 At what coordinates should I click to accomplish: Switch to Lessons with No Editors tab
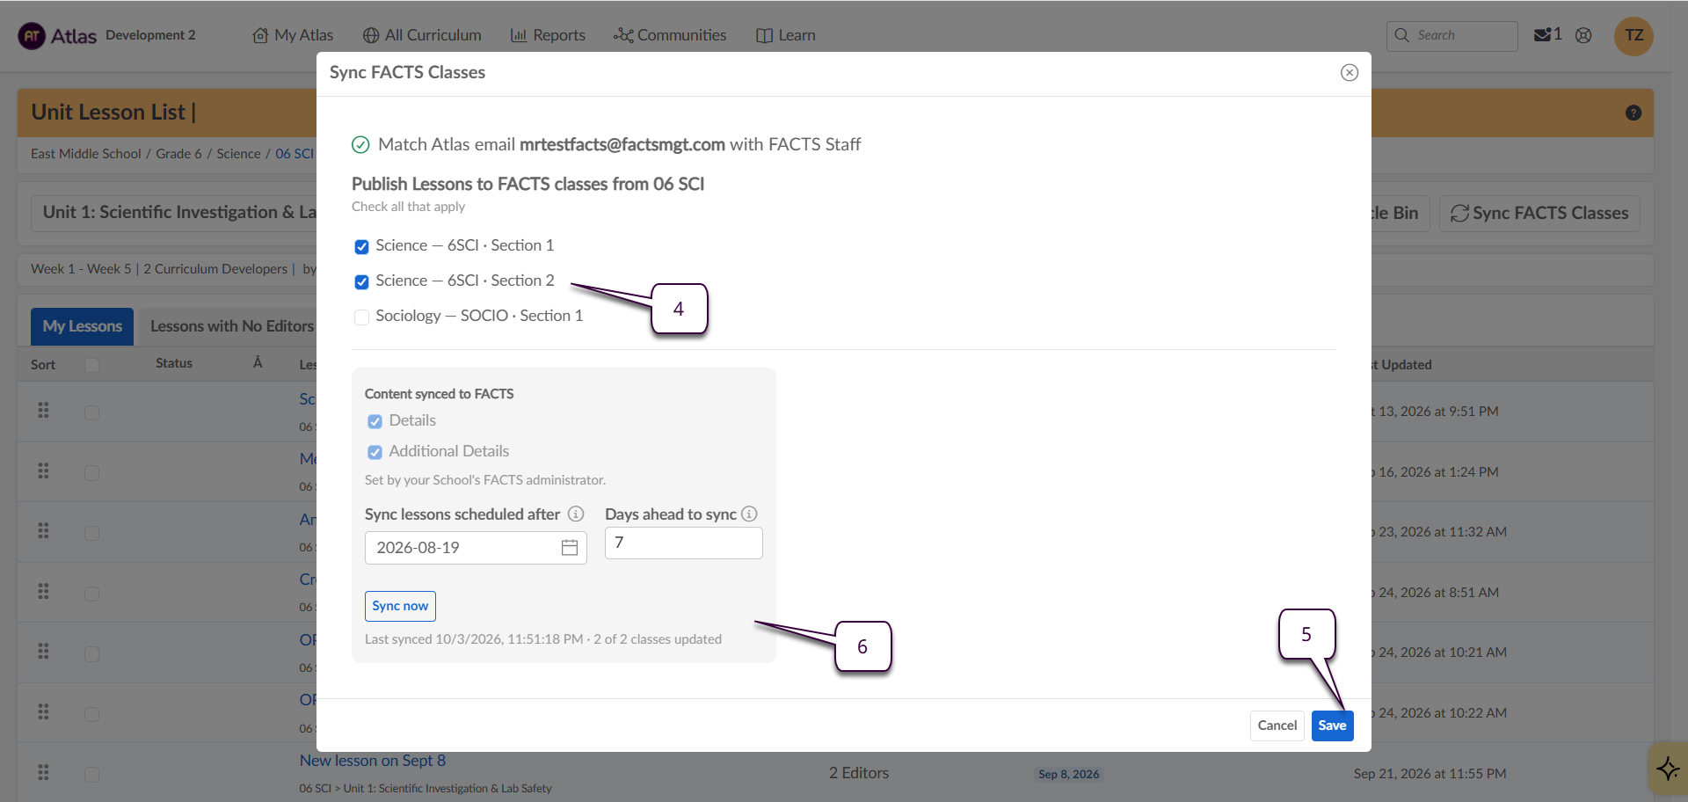231,326
